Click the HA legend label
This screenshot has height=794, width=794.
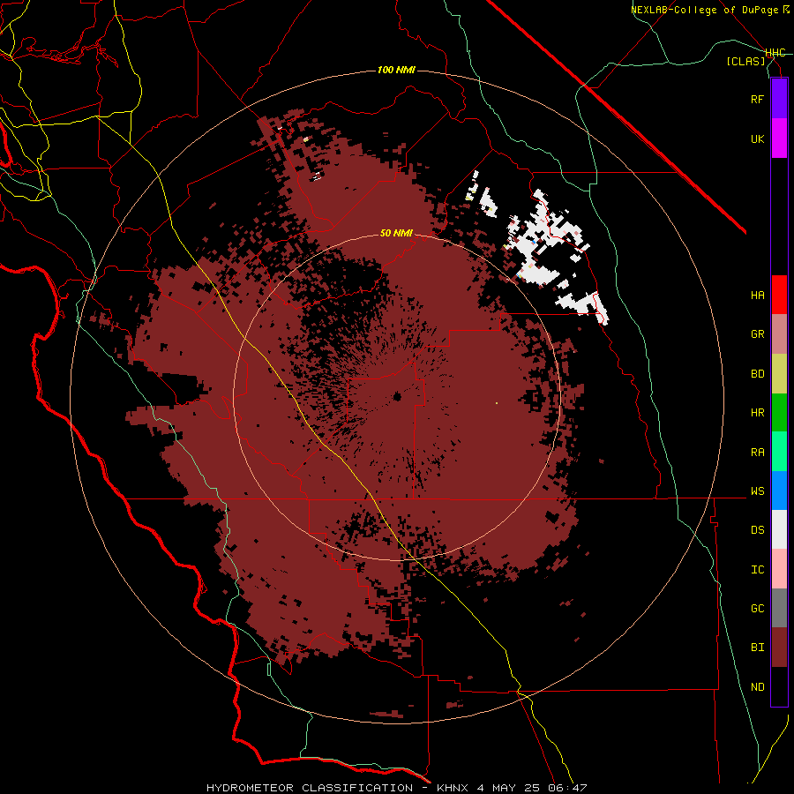(x=757, y=296)
